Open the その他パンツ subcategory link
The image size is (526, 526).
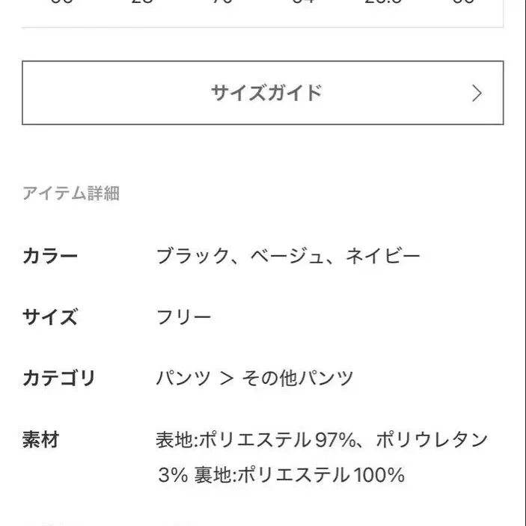(x=297, y=378)
